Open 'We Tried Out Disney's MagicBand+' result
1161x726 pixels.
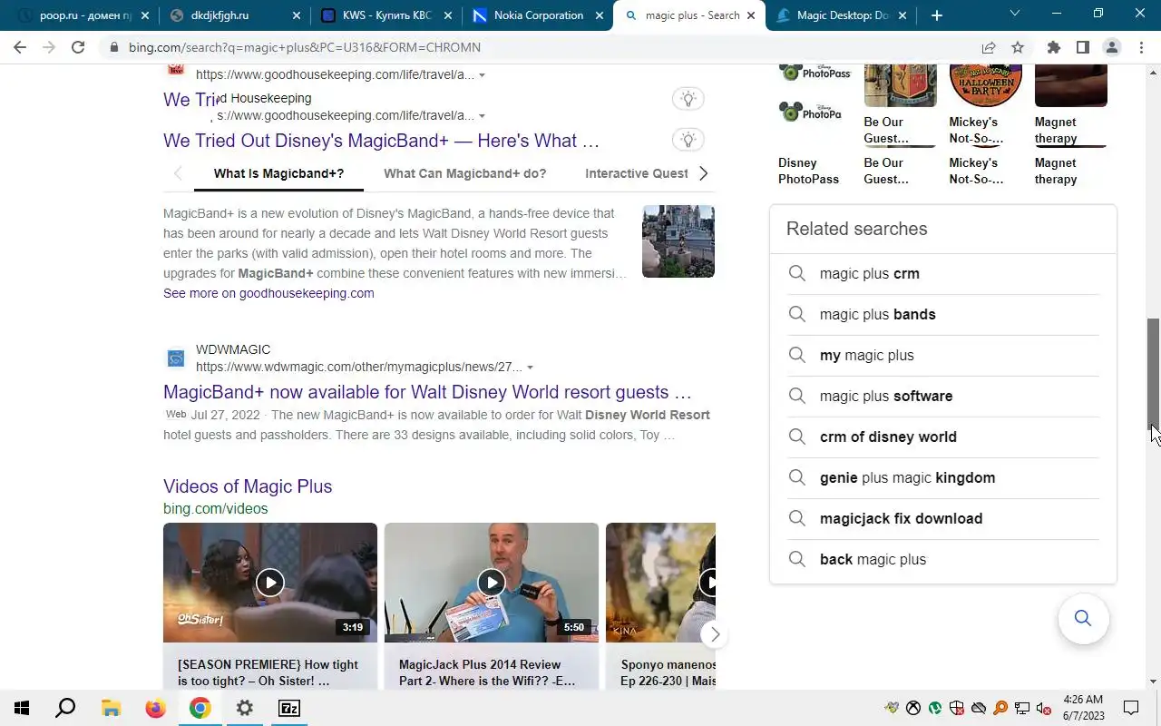coord(381,141)
